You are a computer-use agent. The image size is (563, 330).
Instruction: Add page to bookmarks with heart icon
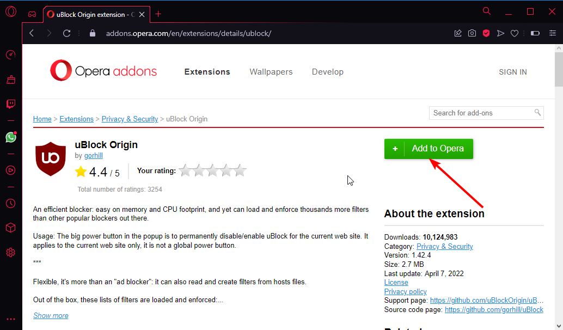click(515, 33)
